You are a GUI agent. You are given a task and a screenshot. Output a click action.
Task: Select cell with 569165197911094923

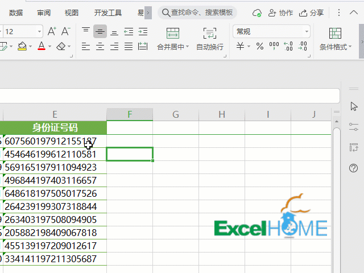[x=55, y=167]
